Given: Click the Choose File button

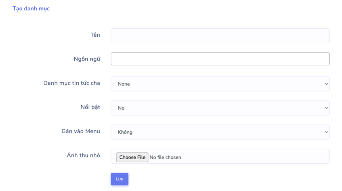Looking at the screenshot, I should click(x=132, y=157).
